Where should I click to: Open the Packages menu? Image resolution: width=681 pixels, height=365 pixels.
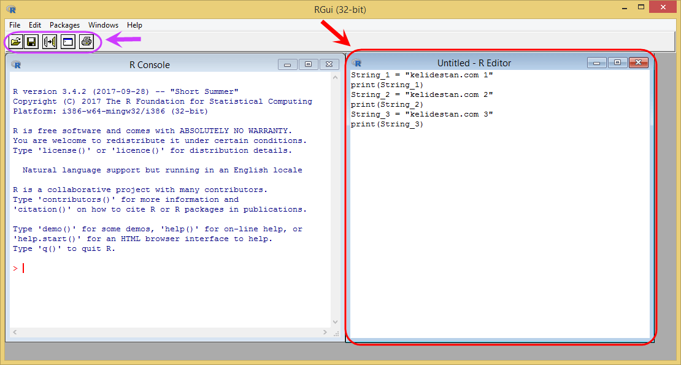64,25
